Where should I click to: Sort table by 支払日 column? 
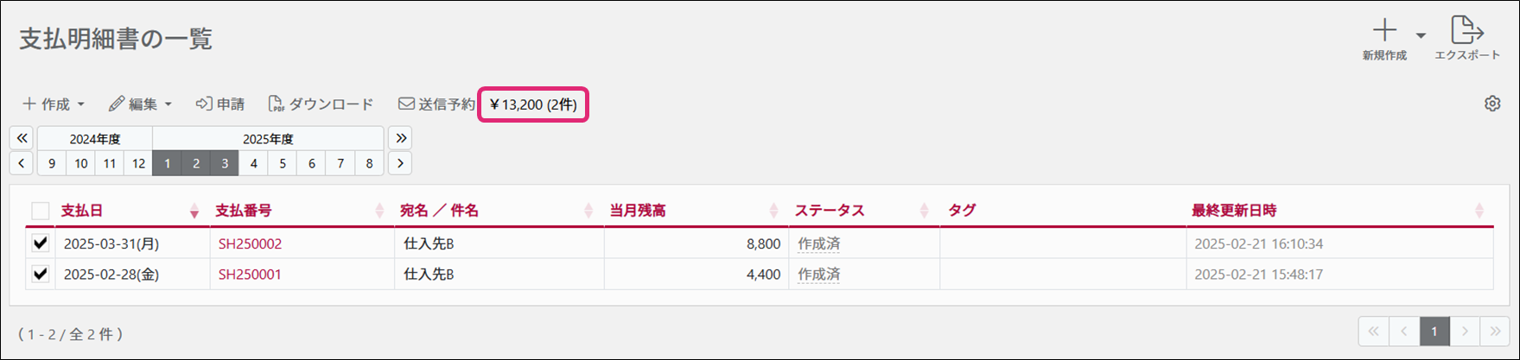[x=82, y=211]
